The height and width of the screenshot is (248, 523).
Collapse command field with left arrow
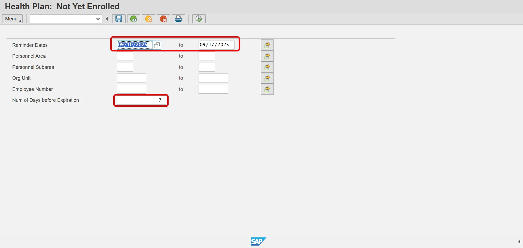point(107,19)
